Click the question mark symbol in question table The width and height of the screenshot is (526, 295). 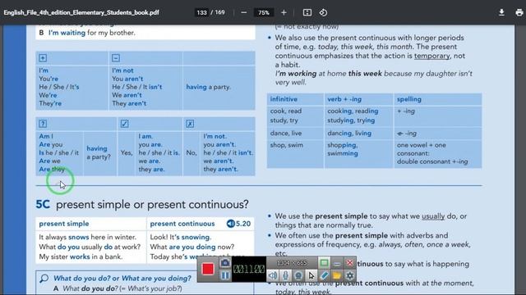(43, 124)
